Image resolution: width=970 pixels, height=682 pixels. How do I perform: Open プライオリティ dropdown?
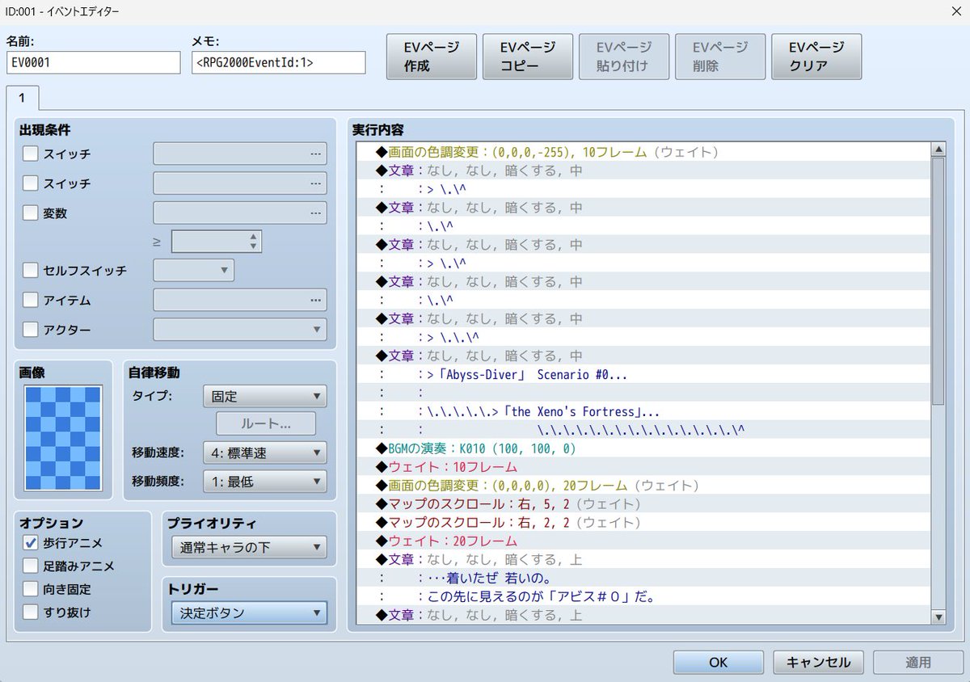tap(249, 547)
